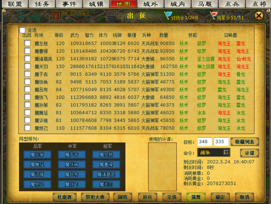Check the box beside 魔孙策
This screenshot has width=271, height=204.
point(27,105)
